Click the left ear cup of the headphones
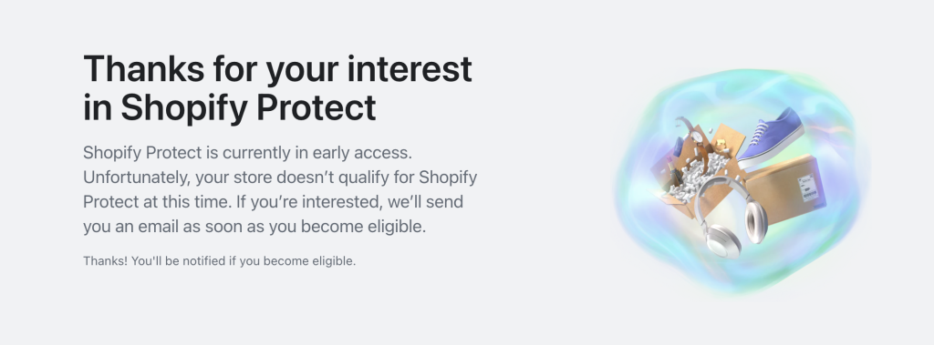 (x=723, y=241)
